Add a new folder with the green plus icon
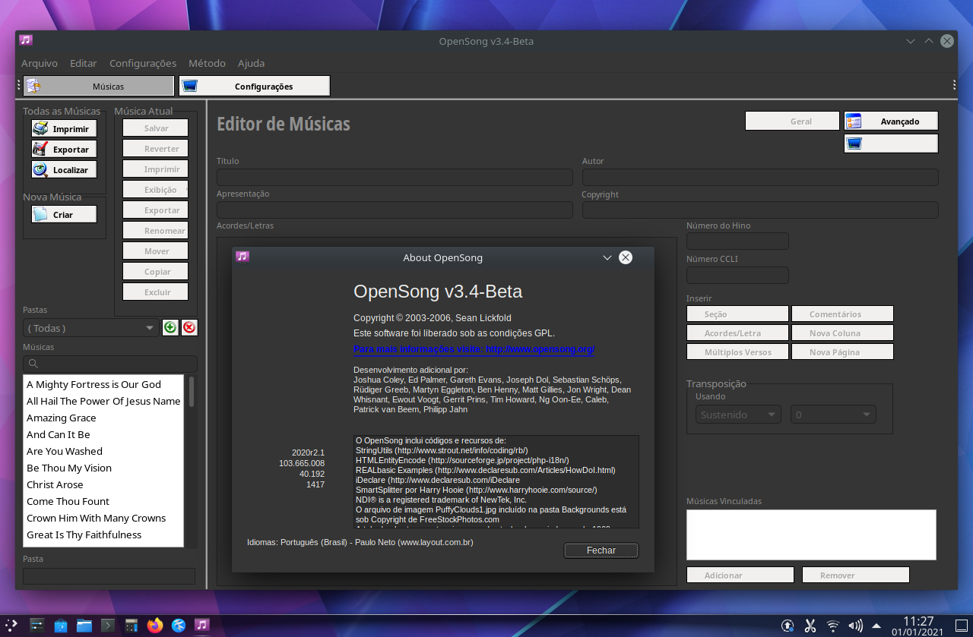This screenshot has width=973, height=637. (170, 326)
